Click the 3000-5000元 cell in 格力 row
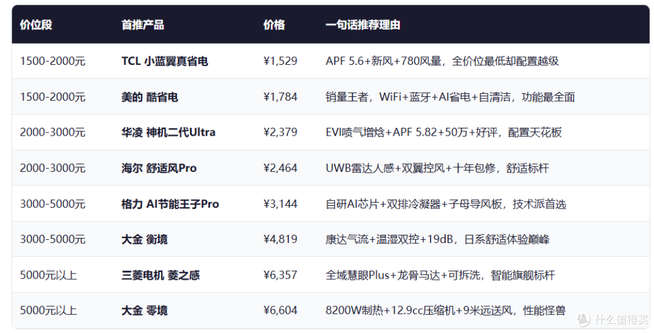The image size is (654, 333). tap(53, 204)
